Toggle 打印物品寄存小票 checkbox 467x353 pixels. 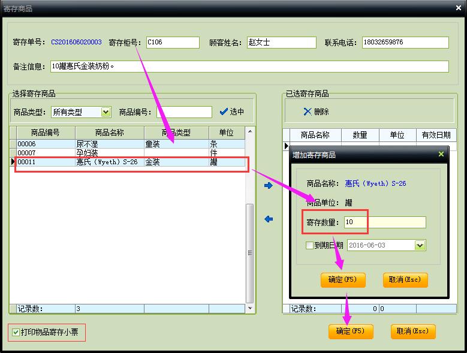(16, 332)
